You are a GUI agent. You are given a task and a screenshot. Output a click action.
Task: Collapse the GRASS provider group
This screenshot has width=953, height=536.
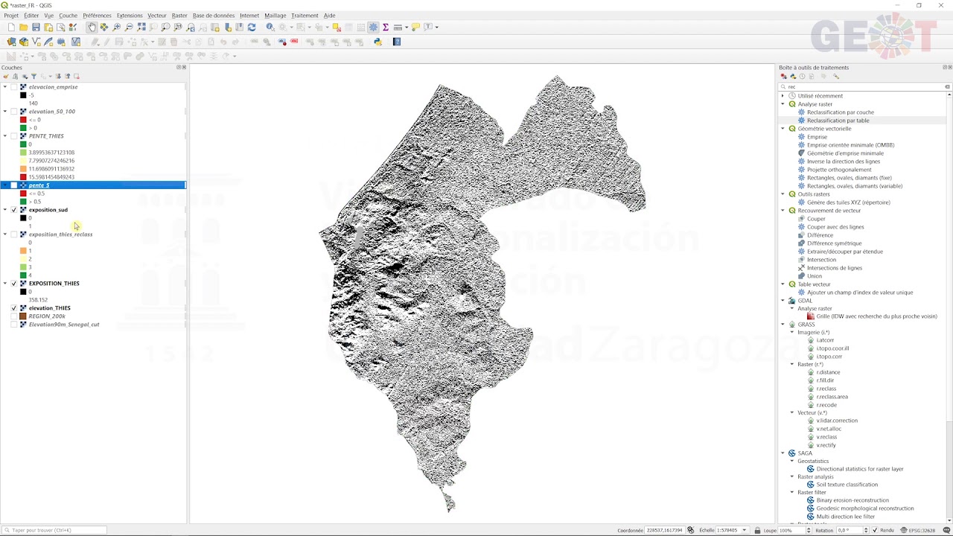(783, 325)
